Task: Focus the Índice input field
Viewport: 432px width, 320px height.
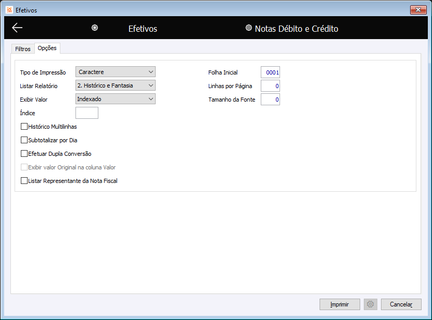Action: (87, 113)
